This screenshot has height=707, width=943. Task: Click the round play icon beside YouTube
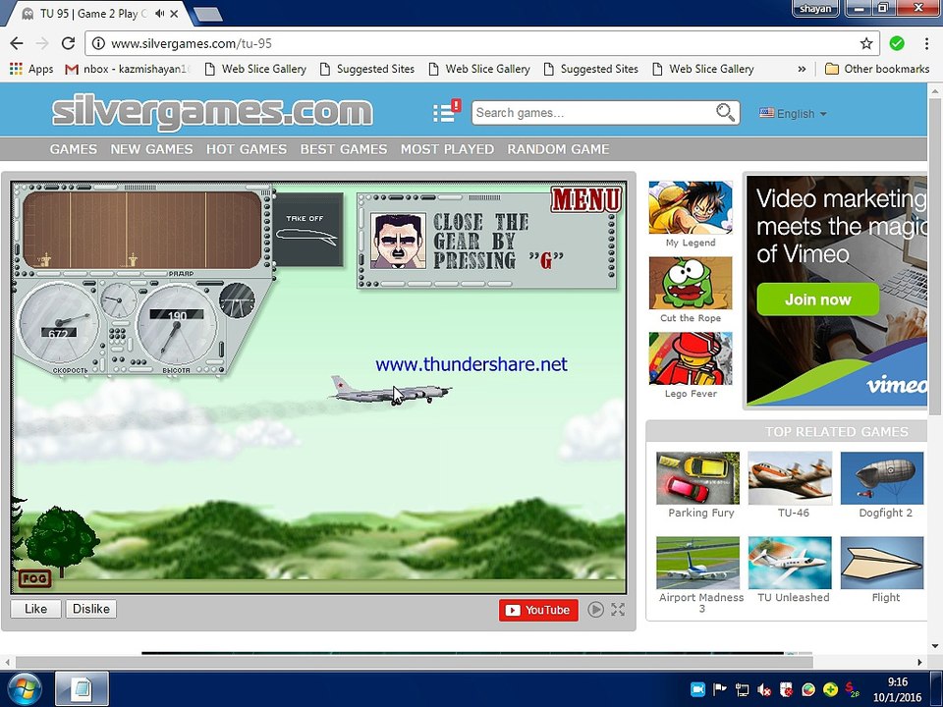[x=595, y=610]
